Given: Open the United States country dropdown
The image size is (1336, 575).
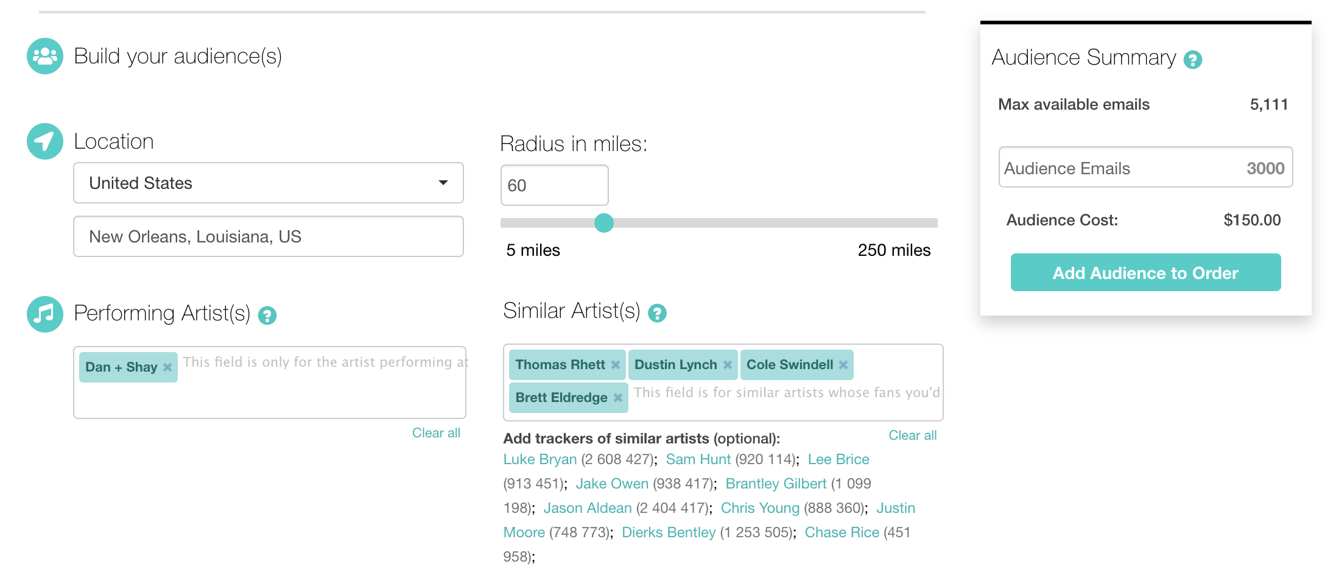Looking at the screenshot, I should pyautogui.click(x=269, y=183).
